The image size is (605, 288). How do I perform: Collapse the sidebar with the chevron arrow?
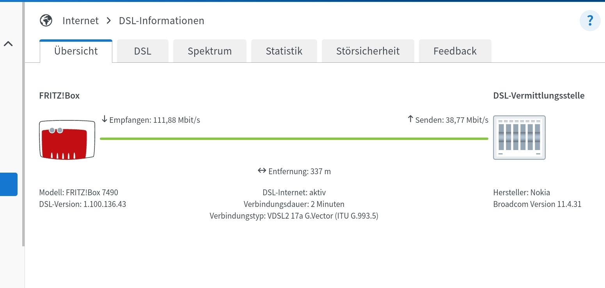(x=9, y=44)
